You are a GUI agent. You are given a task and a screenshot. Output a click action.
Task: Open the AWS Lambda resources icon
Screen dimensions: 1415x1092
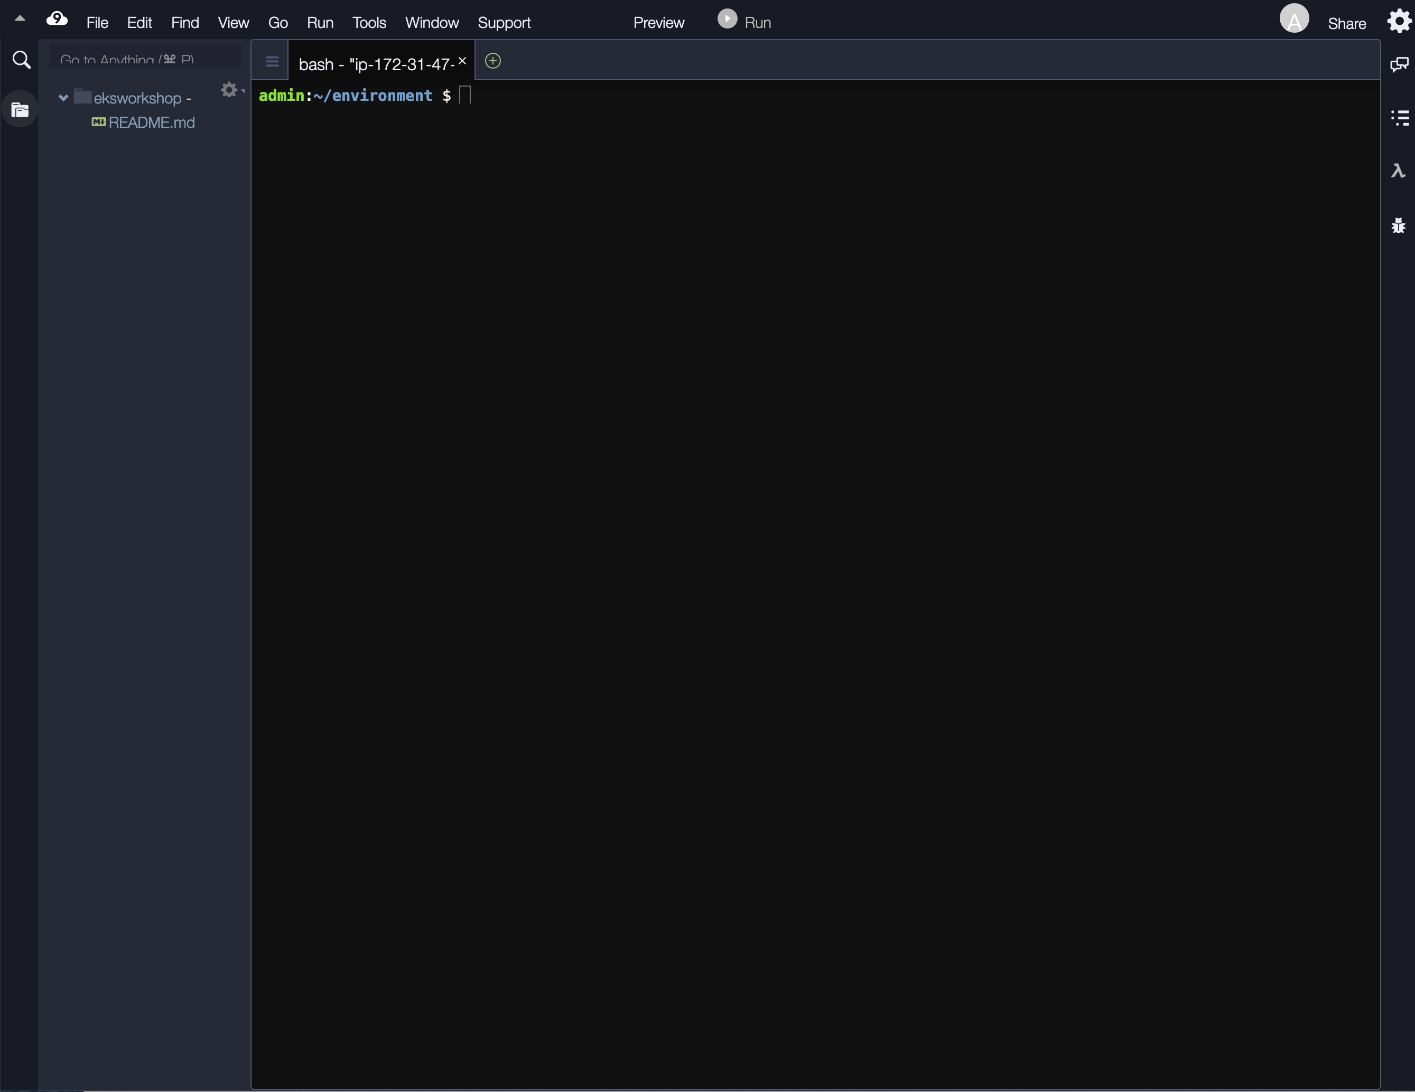coord(1398,171)
